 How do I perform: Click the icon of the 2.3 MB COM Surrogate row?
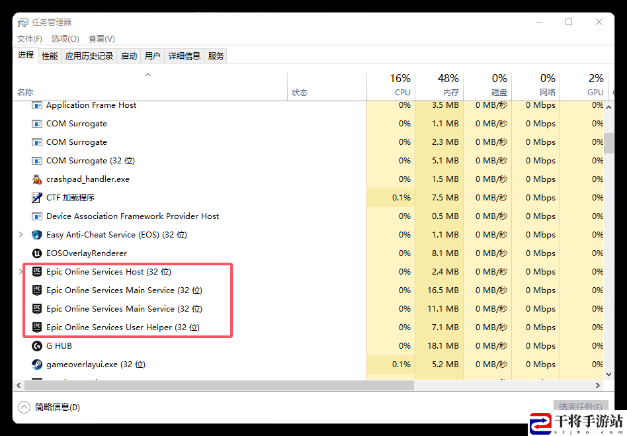(x=37, y=142)
